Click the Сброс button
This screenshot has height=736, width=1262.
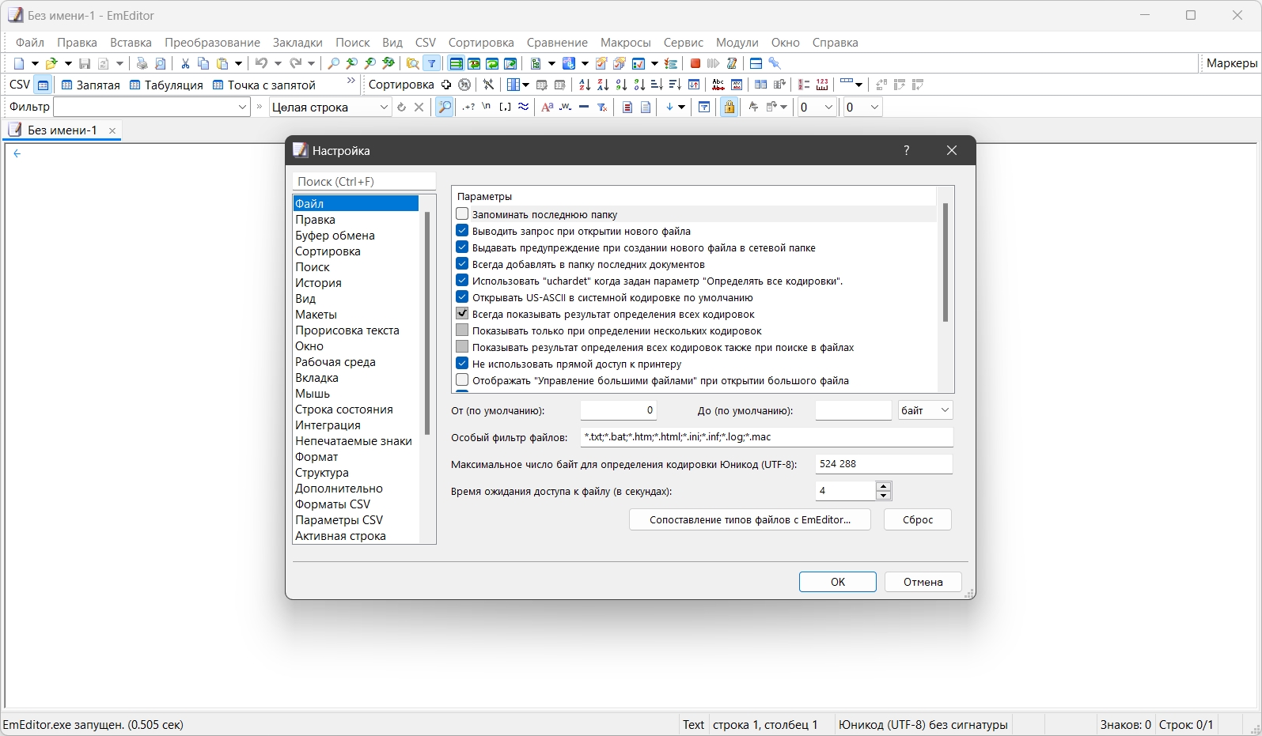(x=918, y=519)
